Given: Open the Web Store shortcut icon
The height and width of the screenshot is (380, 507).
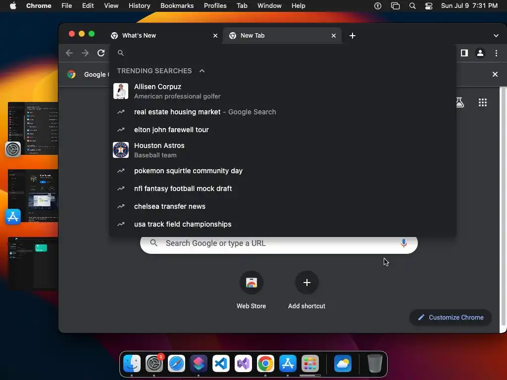Looking at the screenshot, I should click(251, 283).
